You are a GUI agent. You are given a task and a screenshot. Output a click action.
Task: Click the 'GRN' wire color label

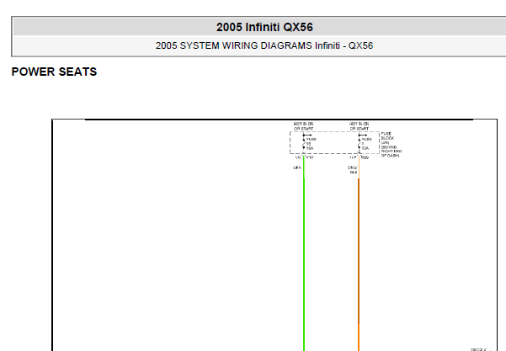(x=297, y=168)
